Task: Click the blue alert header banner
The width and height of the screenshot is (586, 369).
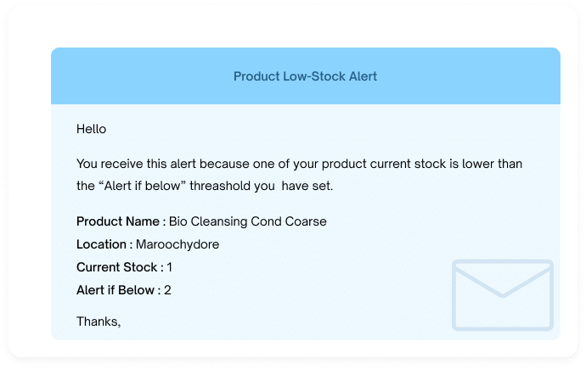Action: pyautogui.click(x=306, y=75)
